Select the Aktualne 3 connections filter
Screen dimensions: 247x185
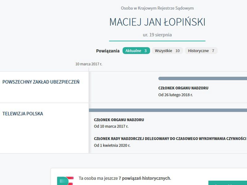(x=136, y=51)
